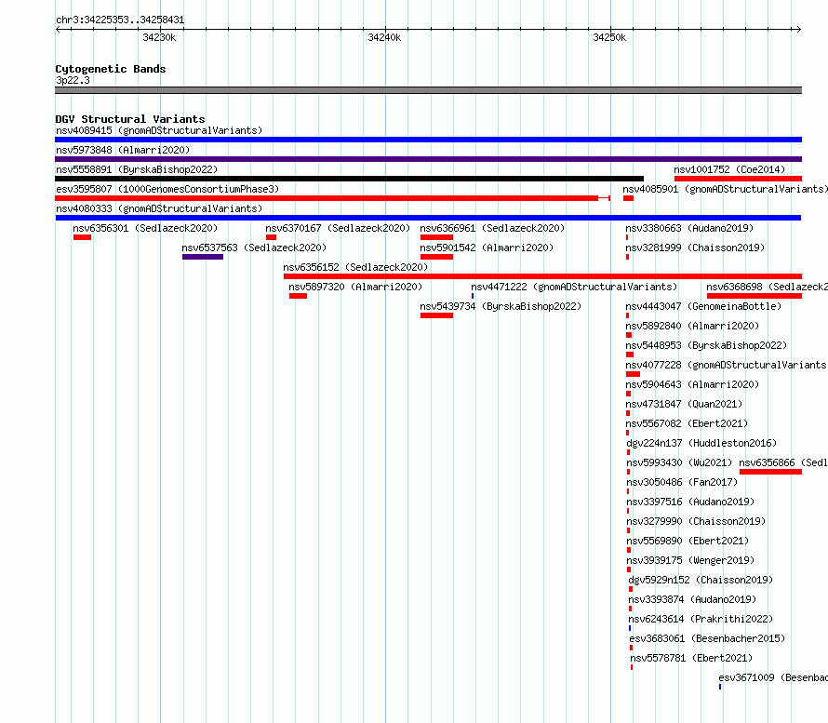The image size is (828, 723).
Task: Open the esv3683061 Besenbacher2015 variant
Action: (x=707, y=638)
